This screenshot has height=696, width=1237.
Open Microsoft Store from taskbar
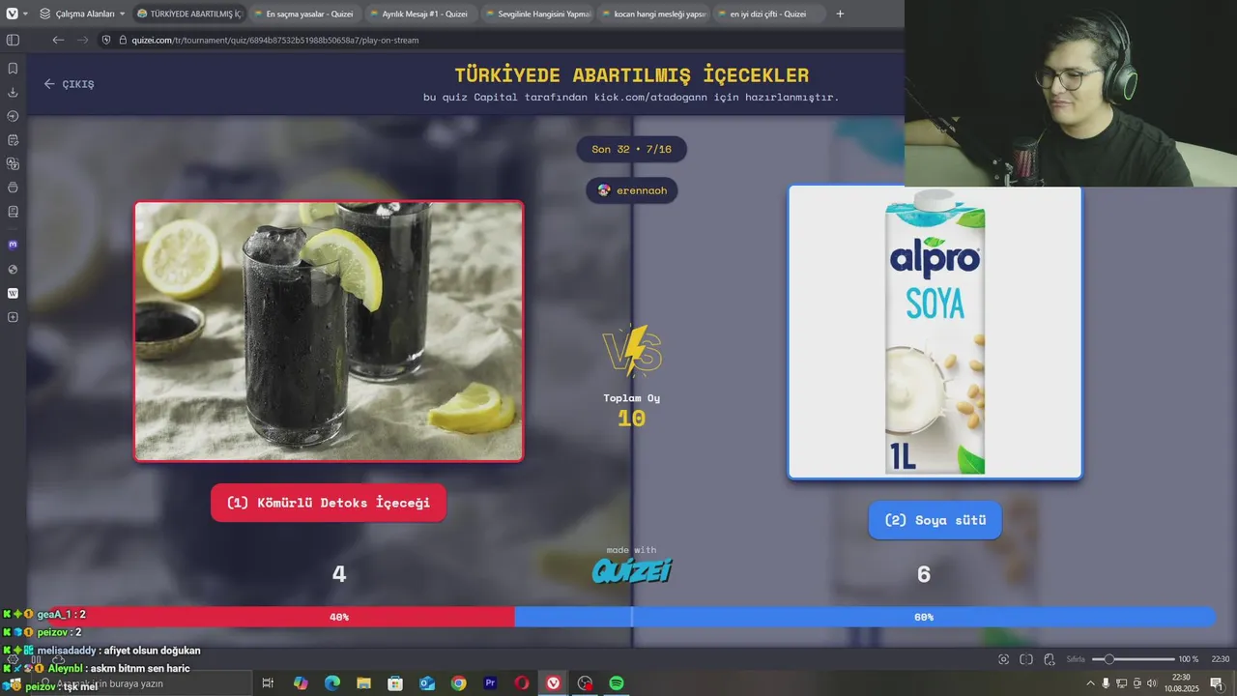pos(395,683)
